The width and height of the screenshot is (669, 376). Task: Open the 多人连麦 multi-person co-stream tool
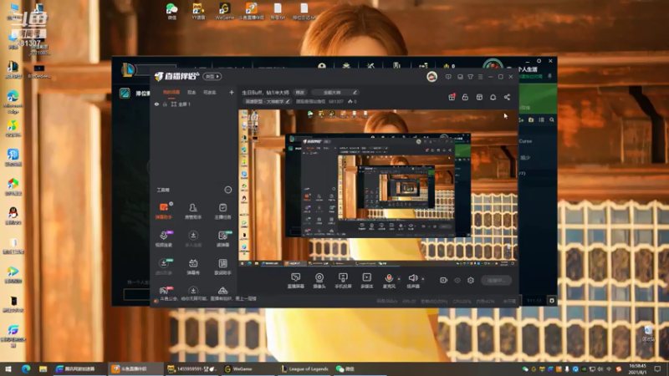pyautogui.click(x=193, y=239)
